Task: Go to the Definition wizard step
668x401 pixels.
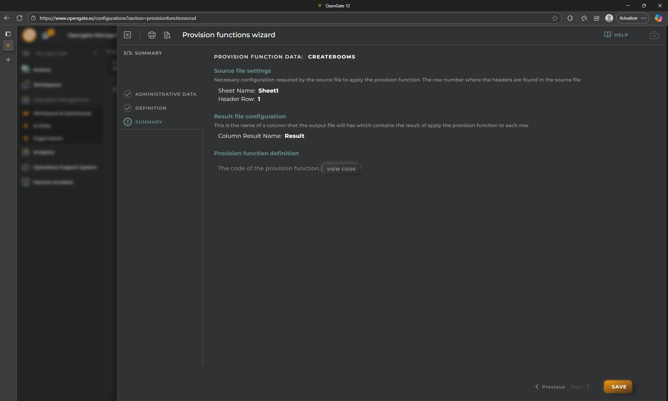Action: [151, 108]
